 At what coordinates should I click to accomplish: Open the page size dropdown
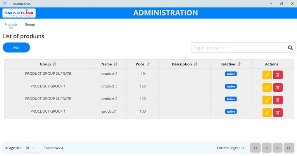[30, 148]
